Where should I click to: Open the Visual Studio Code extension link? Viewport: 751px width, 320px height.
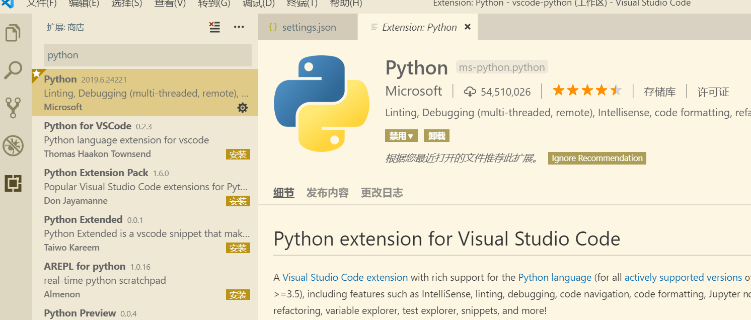pyautogui.click(x=345, y=277)
